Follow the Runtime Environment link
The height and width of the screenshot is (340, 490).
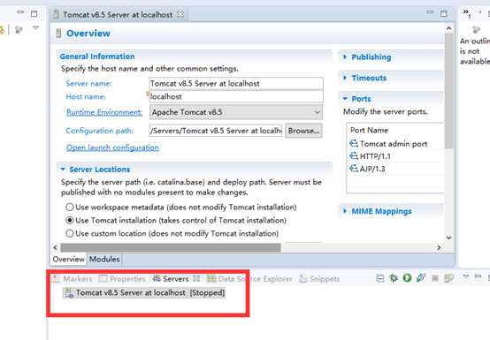pos(104,112)
